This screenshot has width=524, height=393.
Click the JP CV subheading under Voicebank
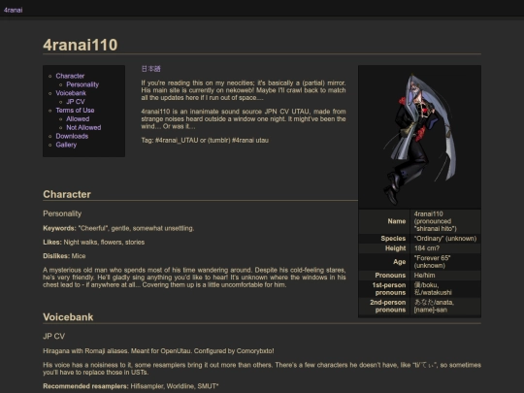point(53,336)
